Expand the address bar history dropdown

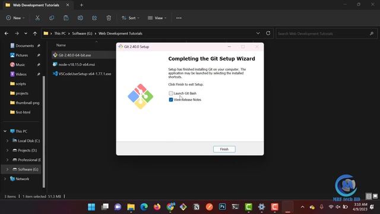point(258,33)
